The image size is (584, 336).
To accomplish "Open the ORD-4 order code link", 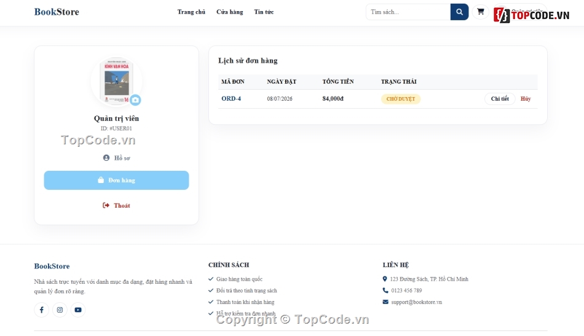I will [x=231, y=99].
